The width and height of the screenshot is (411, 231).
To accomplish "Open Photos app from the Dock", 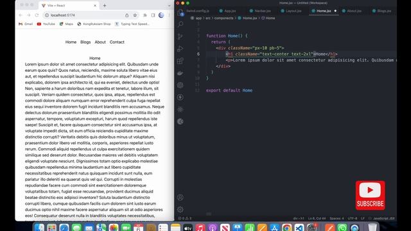I will tap(114, 228).
